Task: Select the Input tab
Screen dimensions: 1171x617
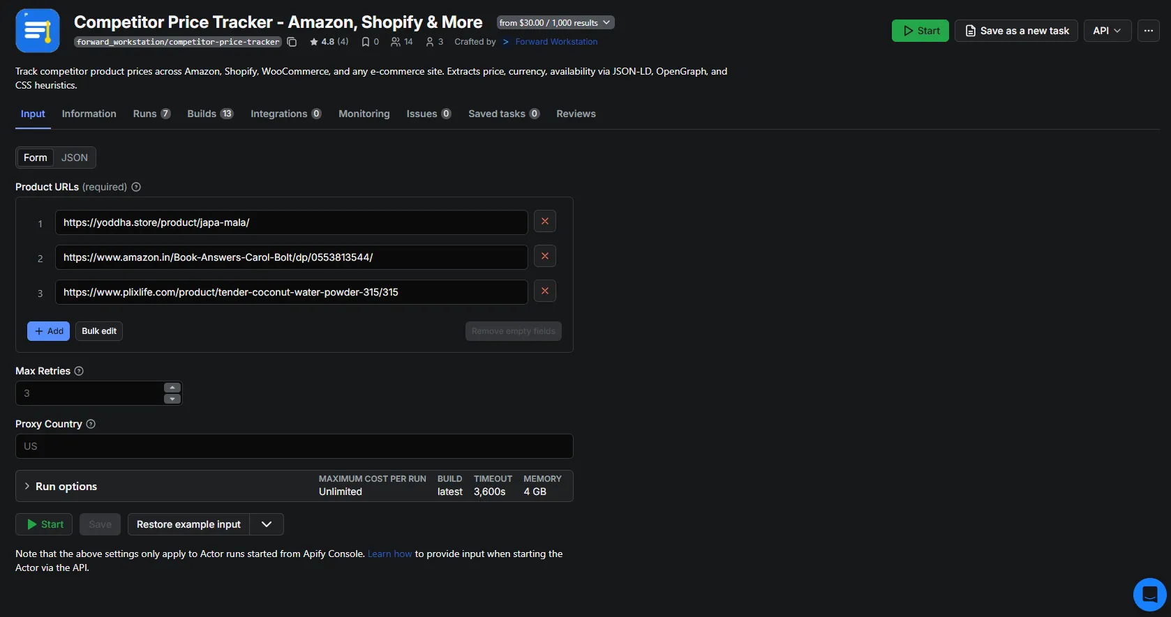Action: pyautogui.click(x=33, y=114)
